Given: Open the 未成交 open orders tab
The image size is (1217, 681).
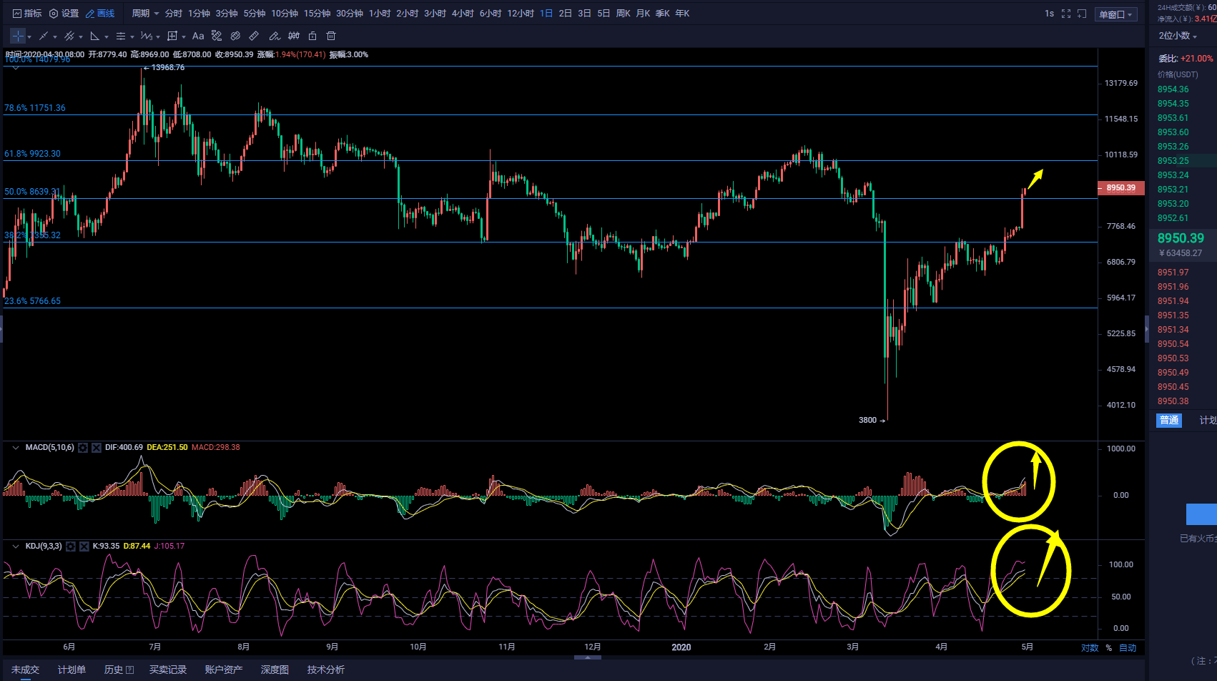Looking at the screenshot, I should point(25,670).
